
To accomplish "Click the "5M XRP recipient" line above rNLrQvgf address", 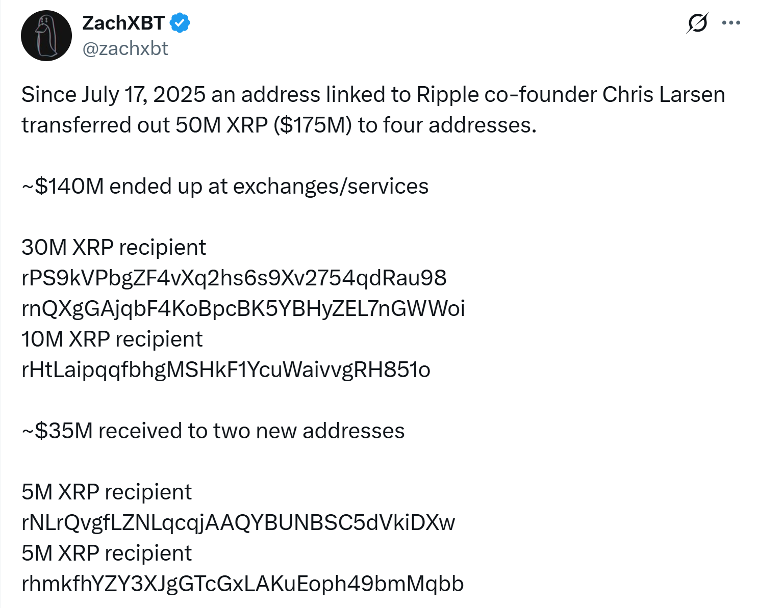I will click(107, 492).
